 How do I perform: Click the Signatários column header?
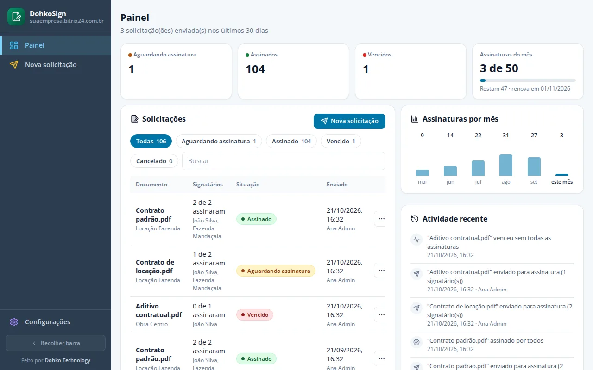[208, 184]
